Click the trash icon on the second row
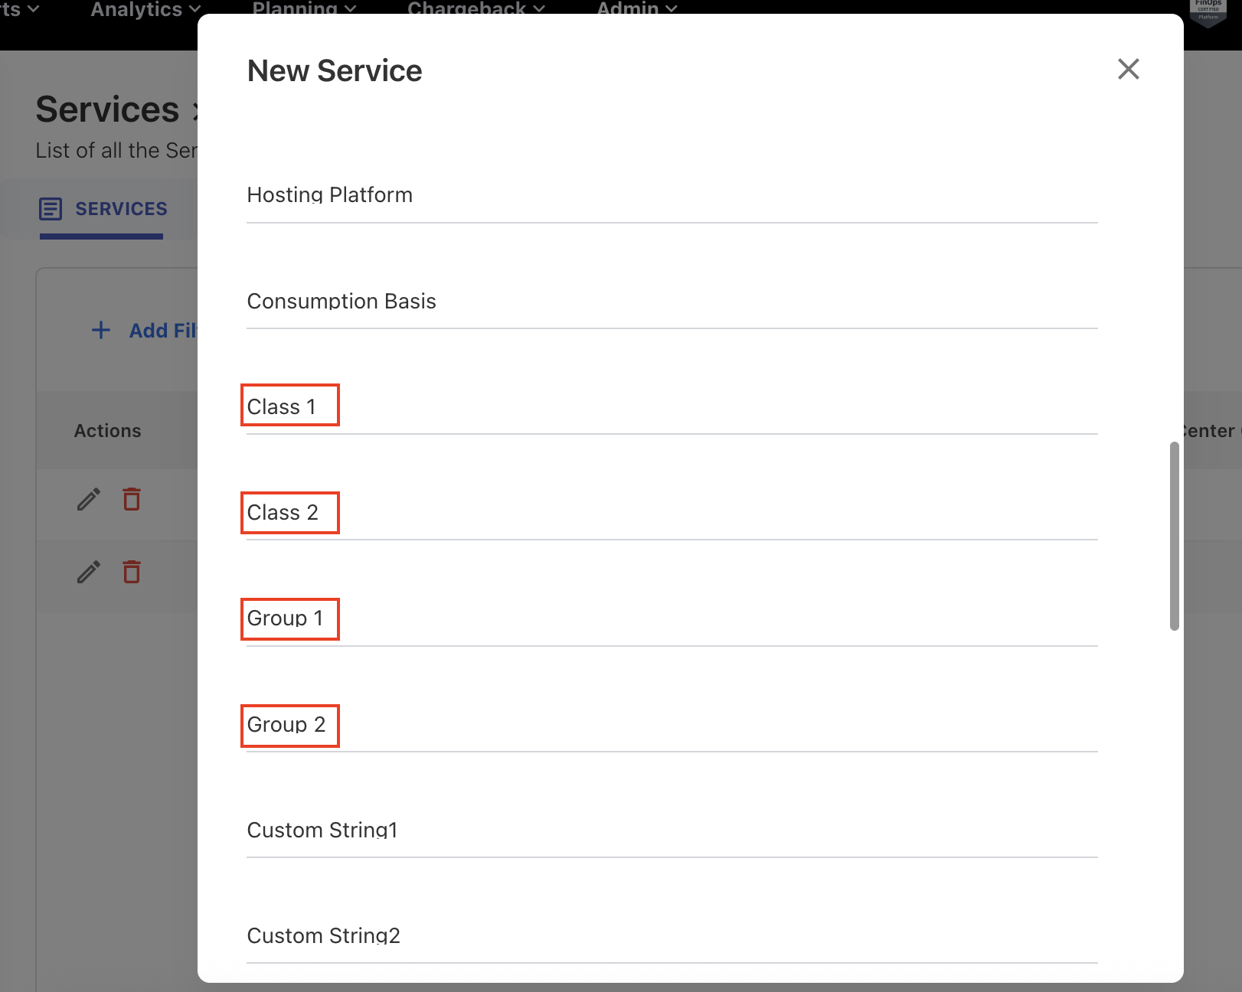This screenshot has height=992, width=1242. coord(131,571)
